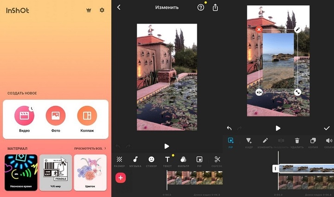
Task: Open the ИЗМЕНИТЬ pencil tool in PIP toolbar
Action: click(265, 142)
